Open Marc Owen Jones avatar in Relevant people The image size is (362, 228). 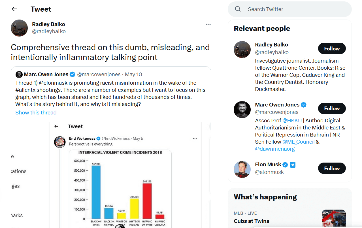[x=242, y=110]
